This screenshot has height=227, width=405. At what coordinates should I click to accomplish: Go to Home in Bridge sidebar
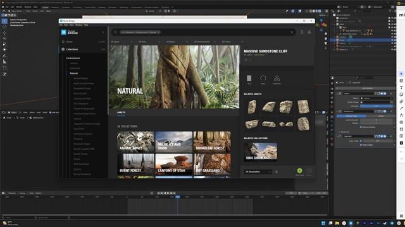69,42
